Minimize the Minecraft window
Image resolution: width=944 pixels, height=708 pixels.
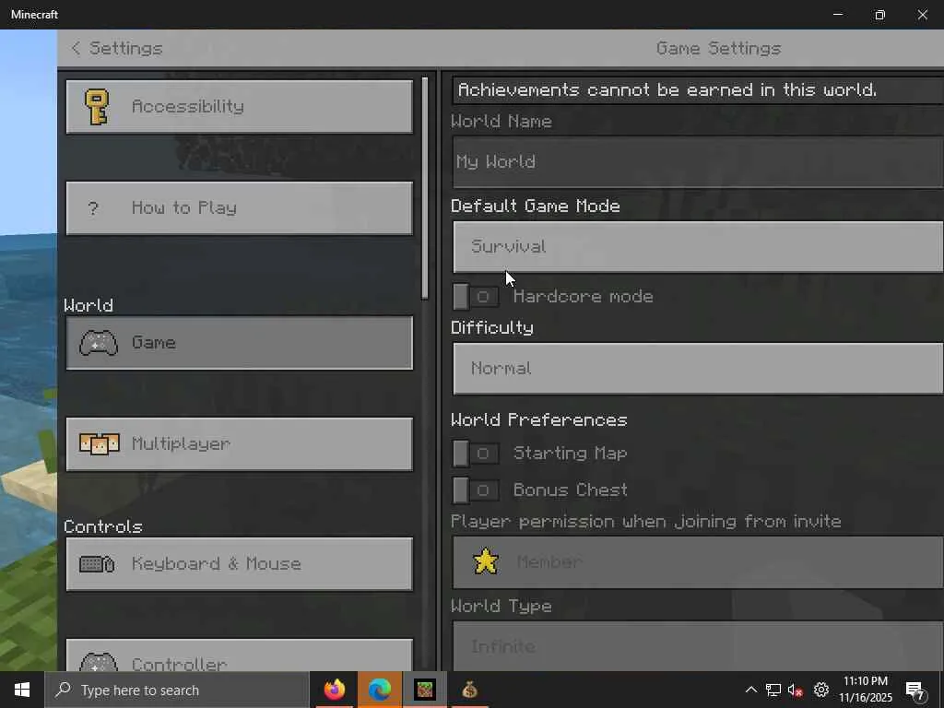(x=837, y=15)
